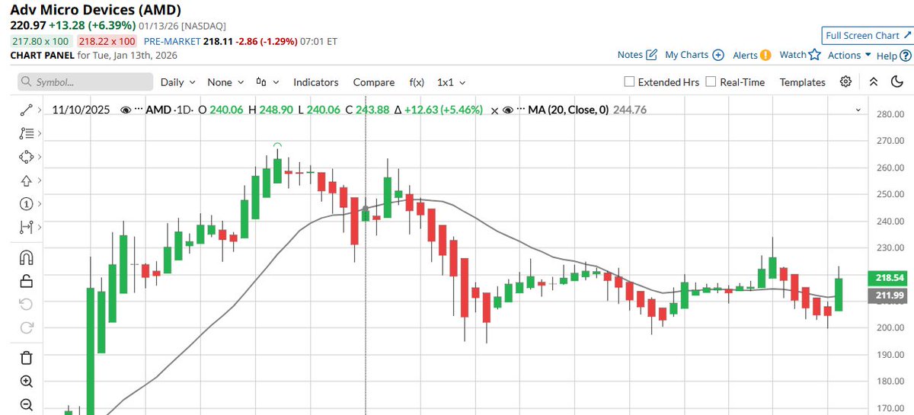914x415 pixels.
Task: Select the trend line drawing tool
Action: pos(26,110)
